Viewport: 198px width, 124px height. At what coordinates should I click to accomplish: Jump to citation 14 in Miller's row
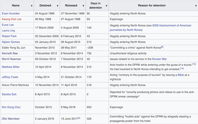(x=182, y=68)
